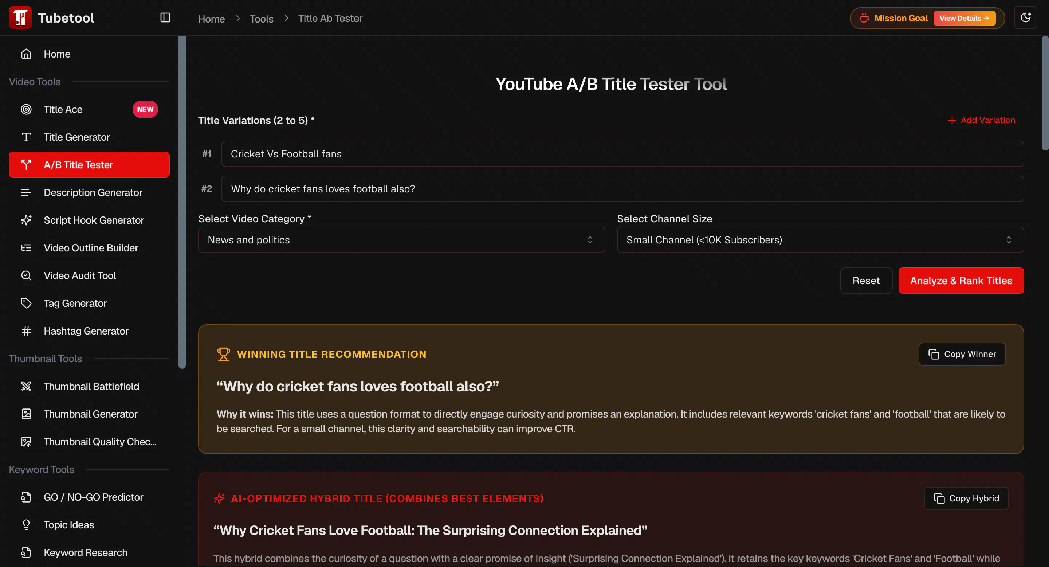The width and height of the screenshot is (1049, 567).
Task: Click the Tag Generator tag icon
Action: point(26,303)
